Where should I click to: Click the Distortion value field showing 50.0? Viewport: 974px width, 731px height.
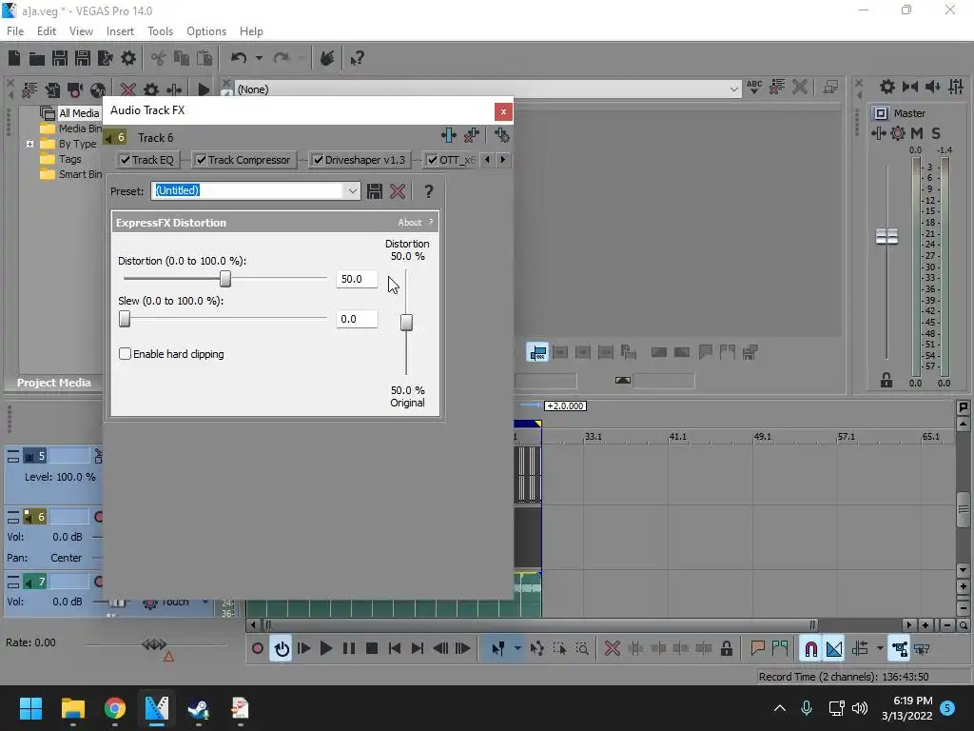(x=357, y=279)
